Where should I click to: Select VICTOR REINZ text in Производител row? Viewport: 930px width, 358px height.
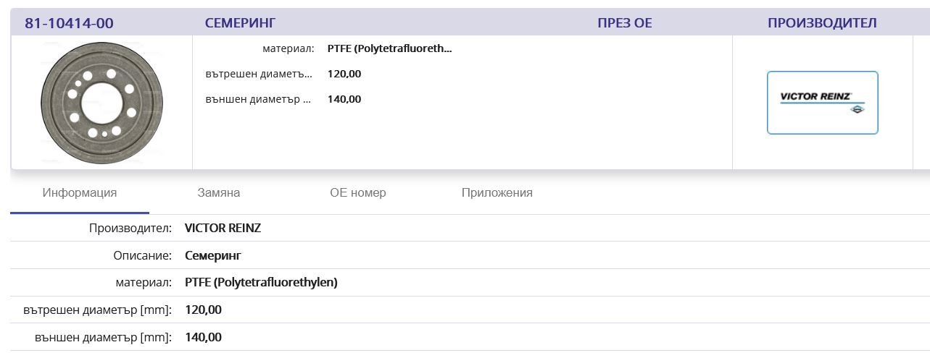tap(223, 229)
